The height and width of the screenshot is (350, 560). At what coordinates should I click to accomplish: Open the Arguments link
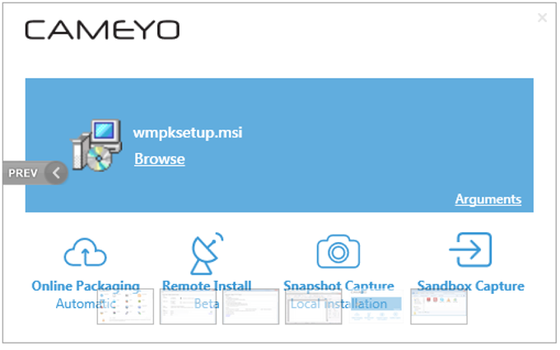(x=488, y=199)
